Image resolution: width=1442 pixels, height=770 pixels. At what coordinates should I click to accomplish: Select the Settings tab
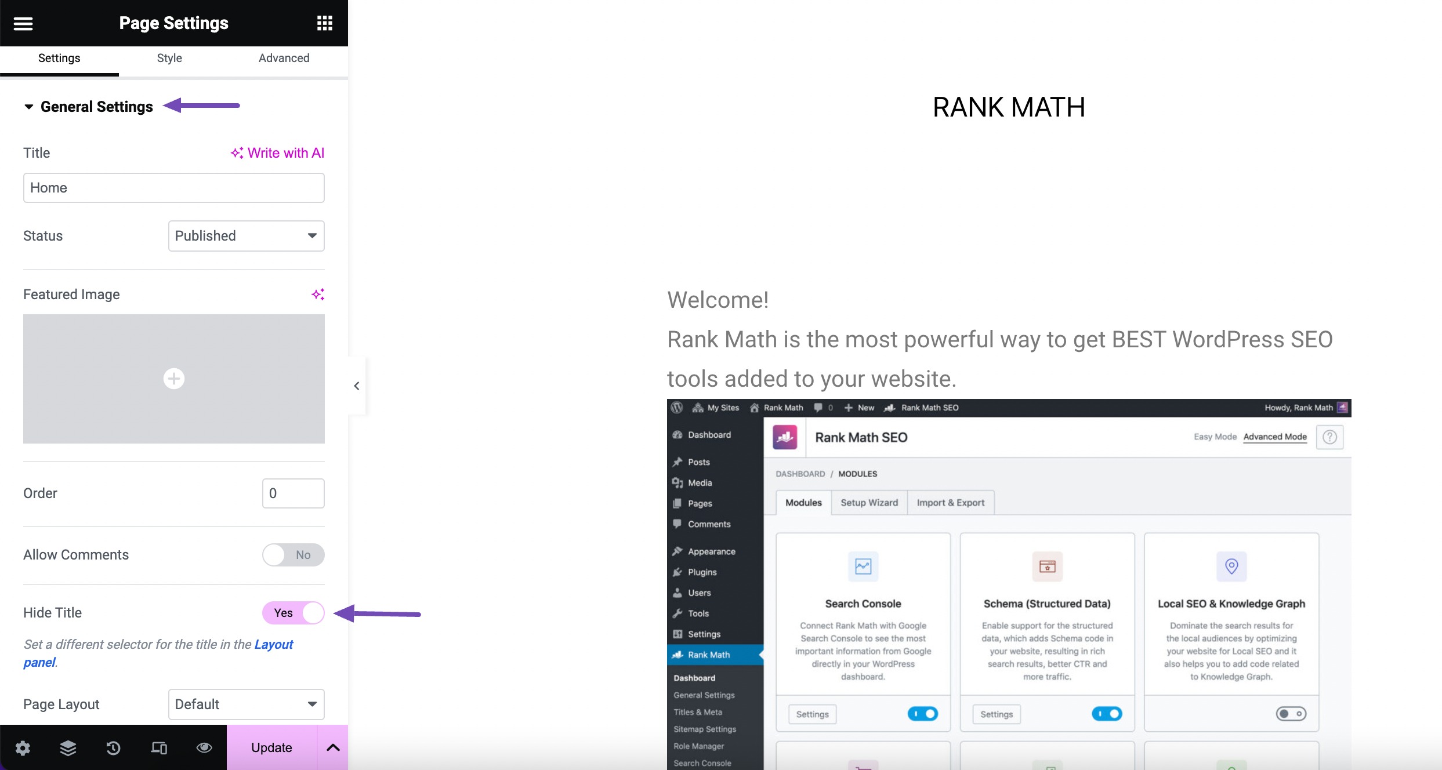(x=59, y=58)
